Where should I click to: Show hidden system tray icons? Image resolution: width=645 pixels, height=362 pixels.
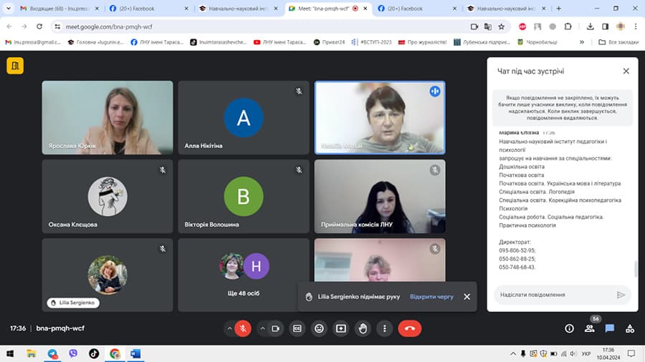pos(513,353)
